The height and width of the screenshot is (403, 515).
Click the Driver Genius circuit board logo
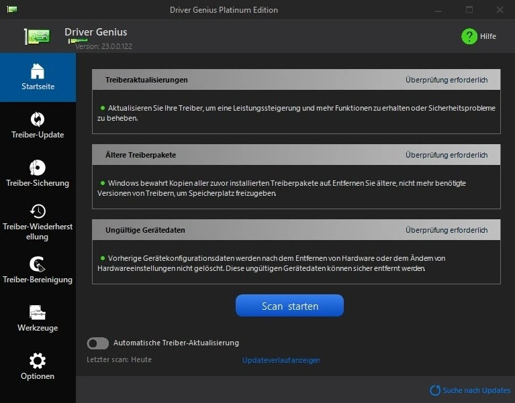(37, 36)
